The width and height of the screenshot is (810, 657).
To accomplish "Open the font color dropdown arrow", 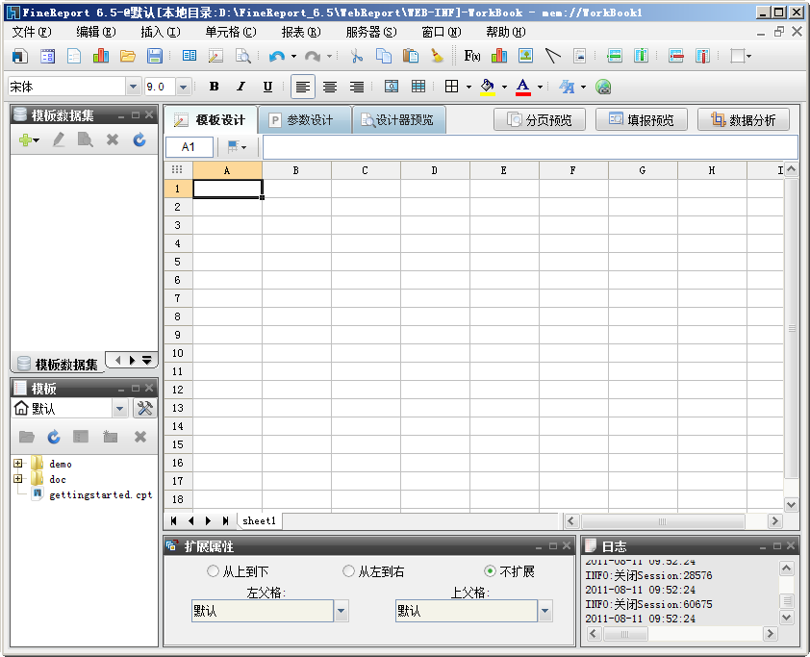I will (540, 87).
